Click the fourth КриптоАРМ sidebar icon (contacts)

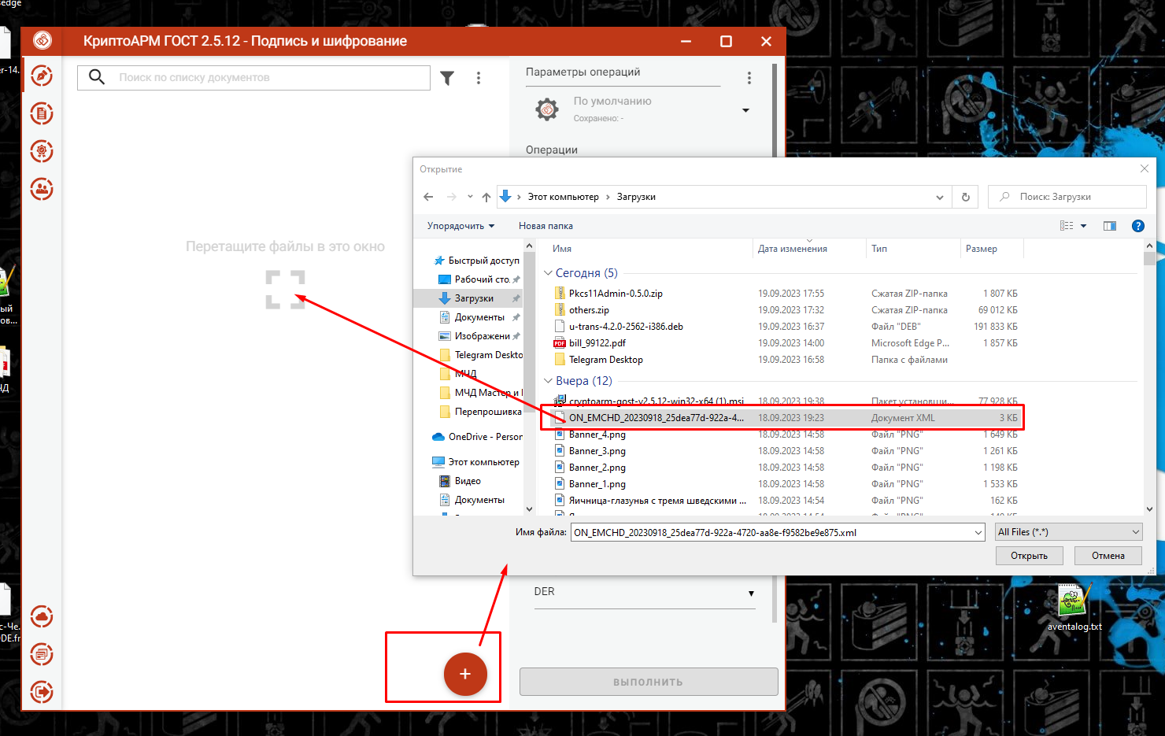point(42,189)
